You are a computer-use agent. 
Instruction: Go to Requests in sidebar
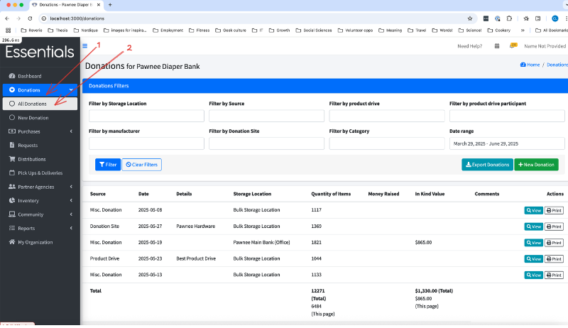tap(40, 145)
